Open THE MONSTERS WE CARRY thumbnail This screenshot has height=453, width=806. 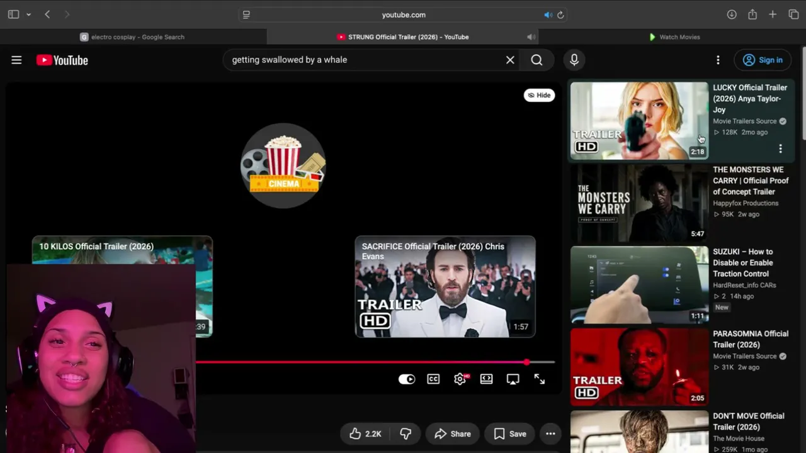(x=639, y=203)
